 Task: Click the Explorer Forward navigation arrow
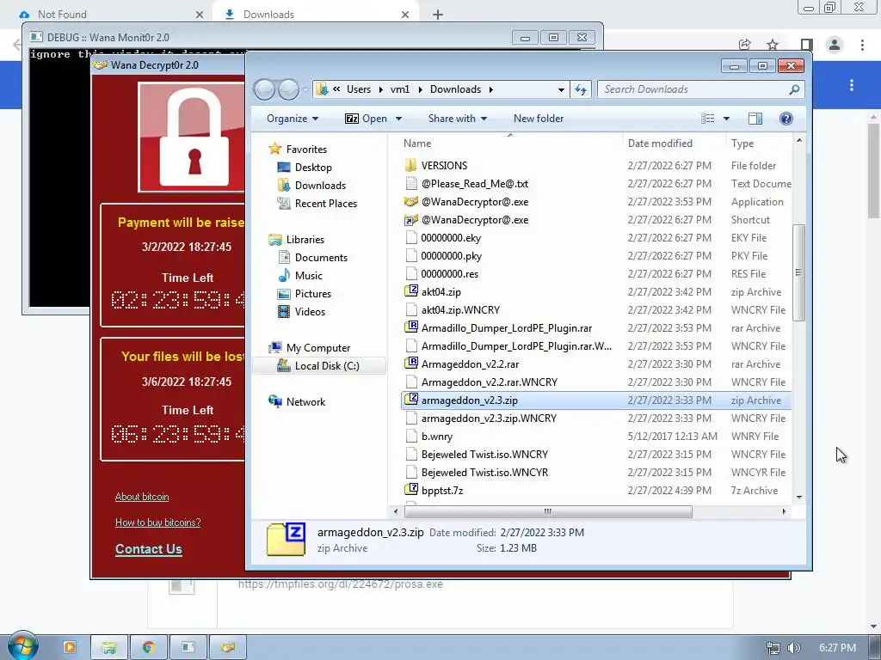pyautogui.click(x=288, y=89)
